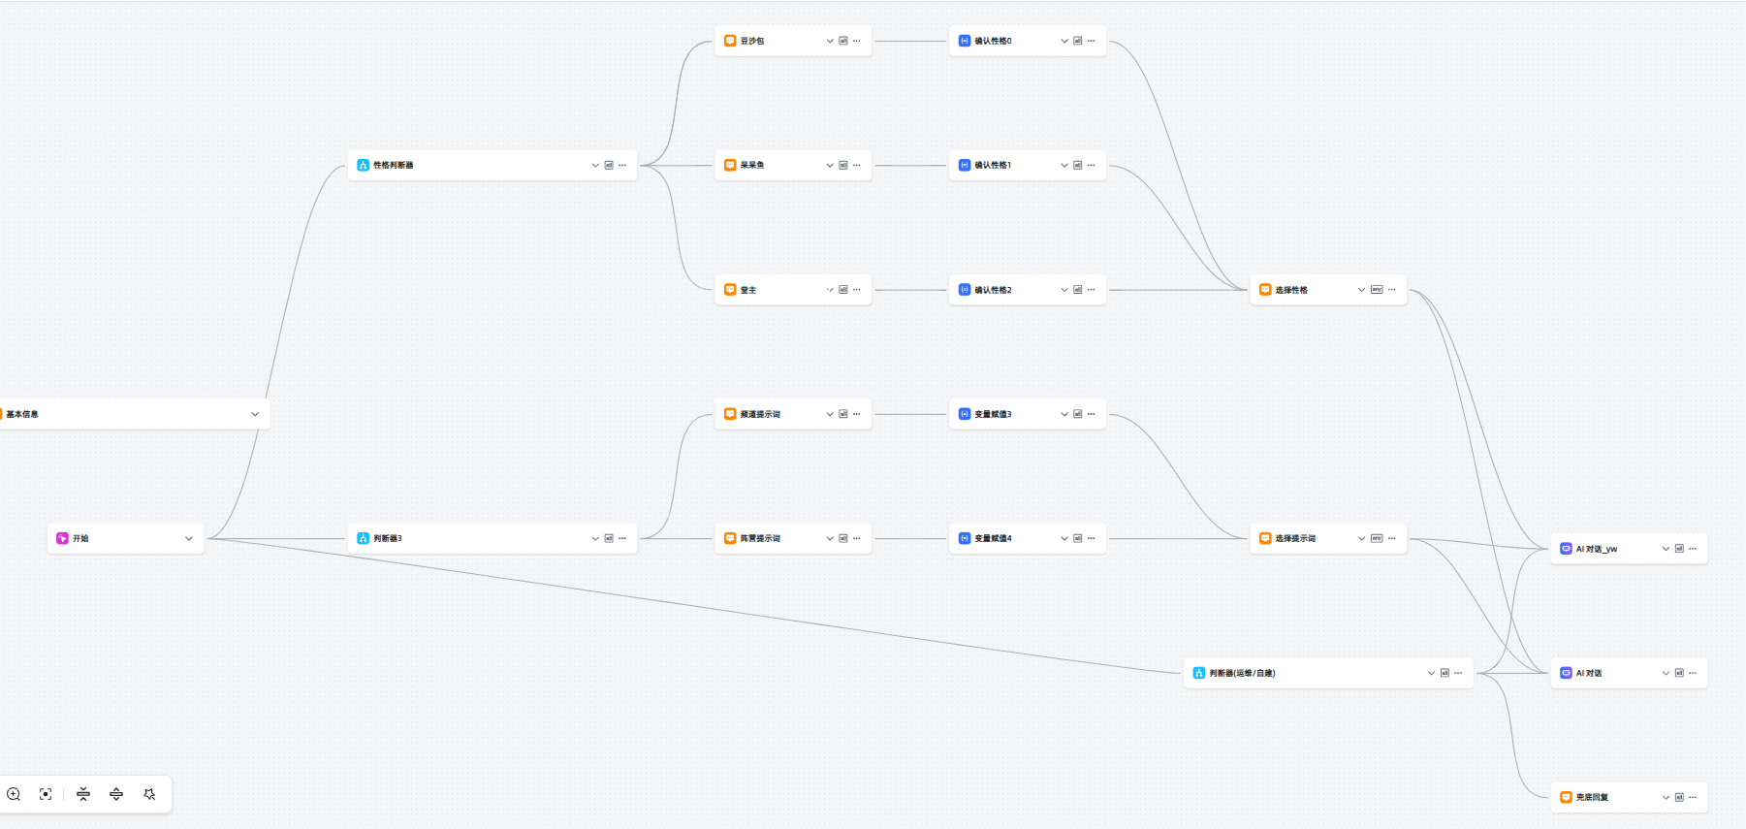The image size is (1746, 829).
Task: Click the blue 确认性格0 variable icon
Action: (964, 41)
